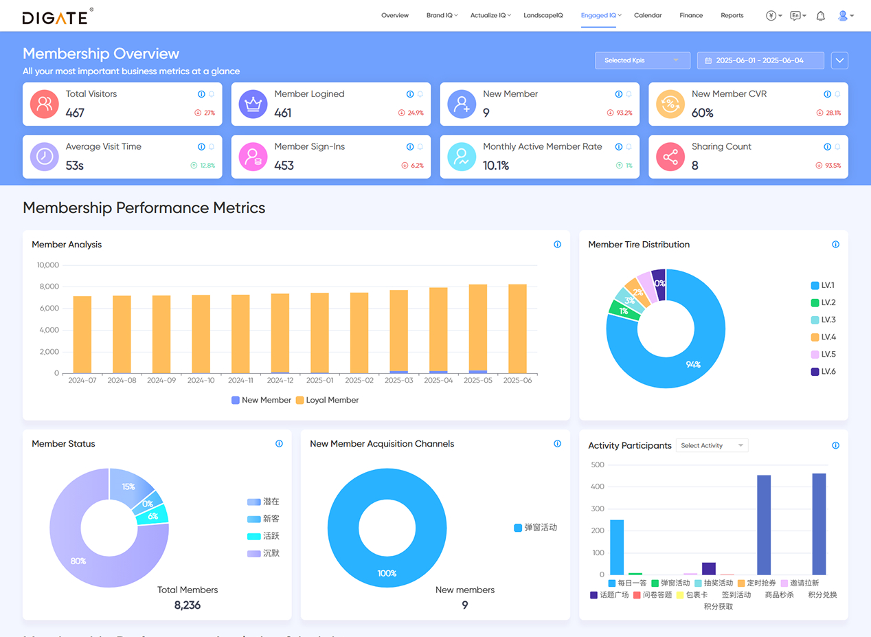871x637 pixels.
Task: Show info for the Average Visit Time card
Action: tap(201, 147)
